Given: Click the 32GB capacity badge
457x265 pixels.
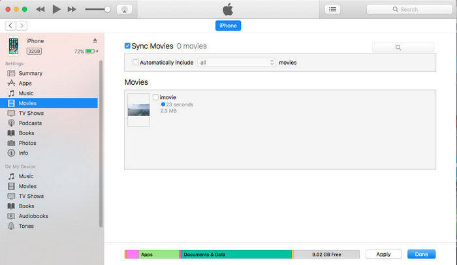Looking at the screenshot, I should pyautogui.click(x=34, y=52).
